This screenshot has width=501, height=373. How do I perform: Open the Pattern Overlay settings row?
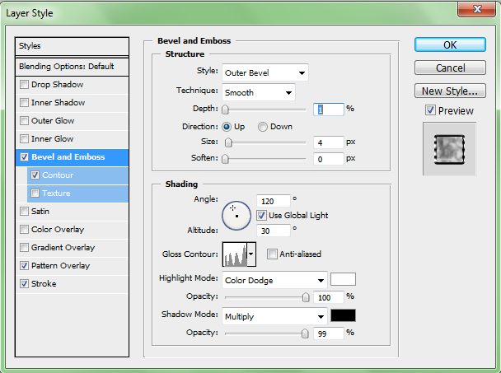coord(72,266)
